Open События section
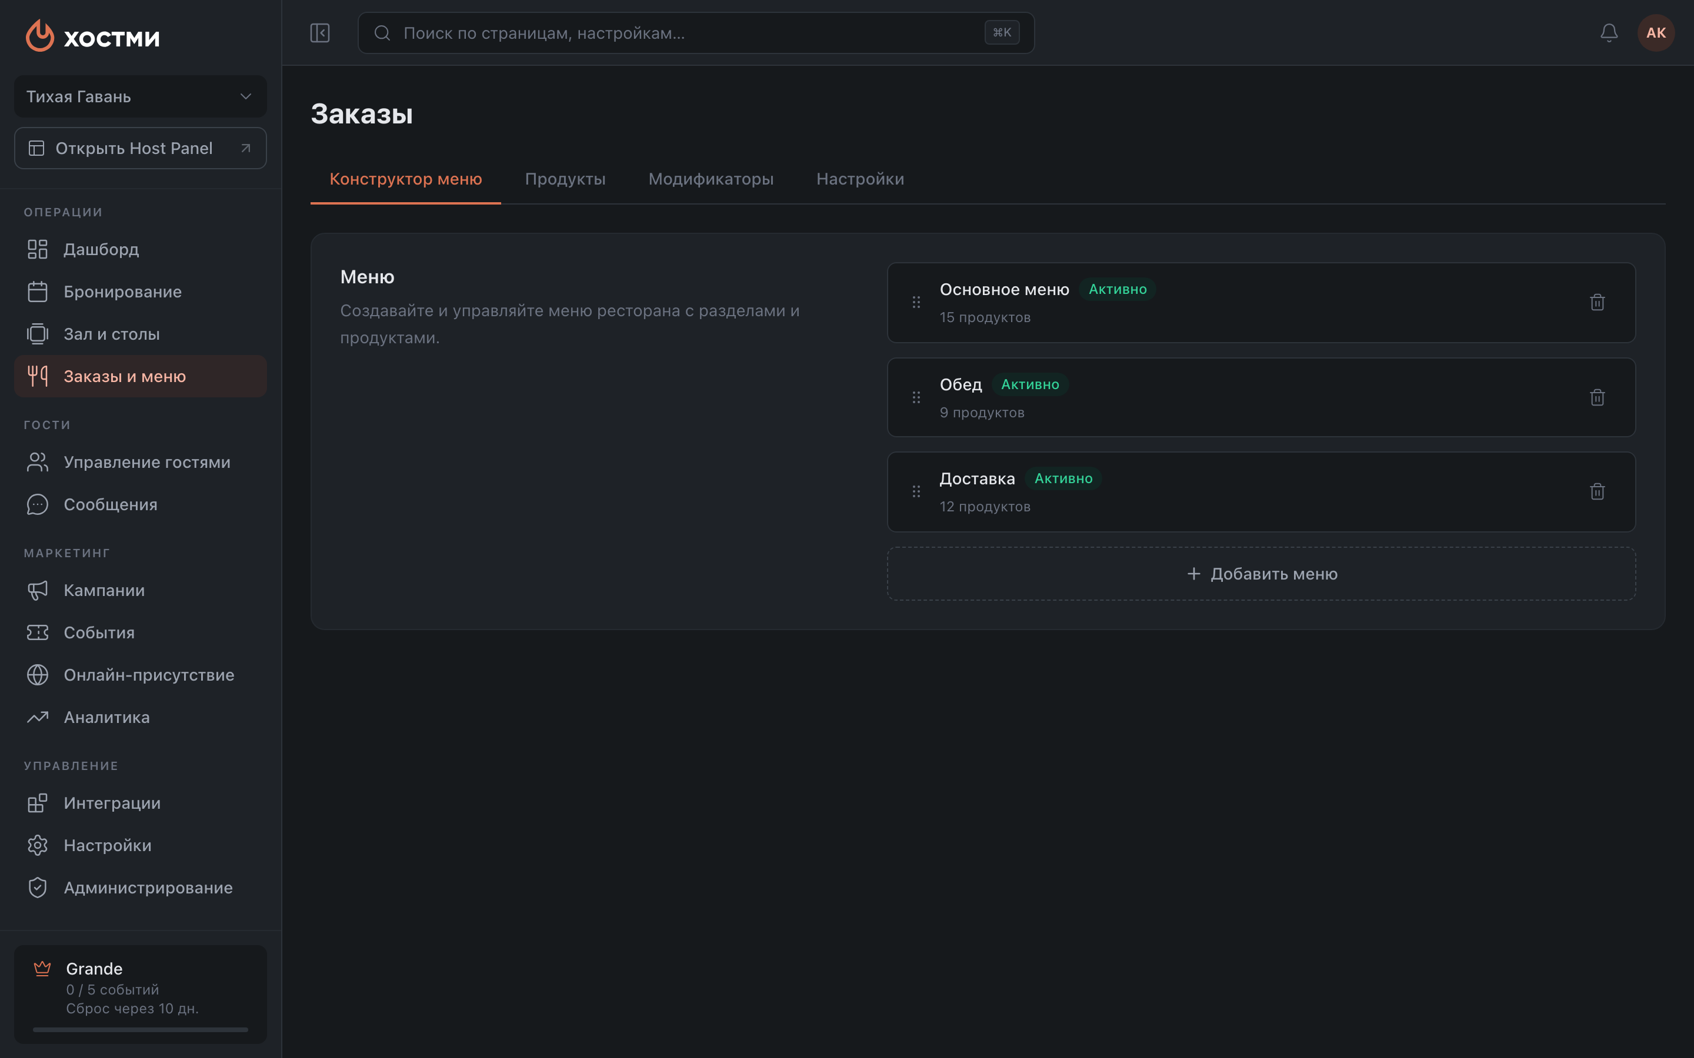1694x1058 pixels. click(141, 632)
